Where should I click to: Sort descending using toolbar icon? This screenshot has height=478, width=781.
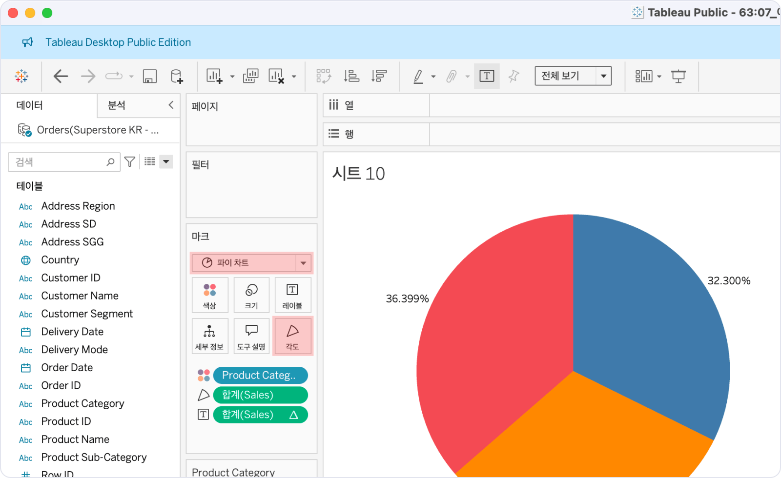click(379, 76)
